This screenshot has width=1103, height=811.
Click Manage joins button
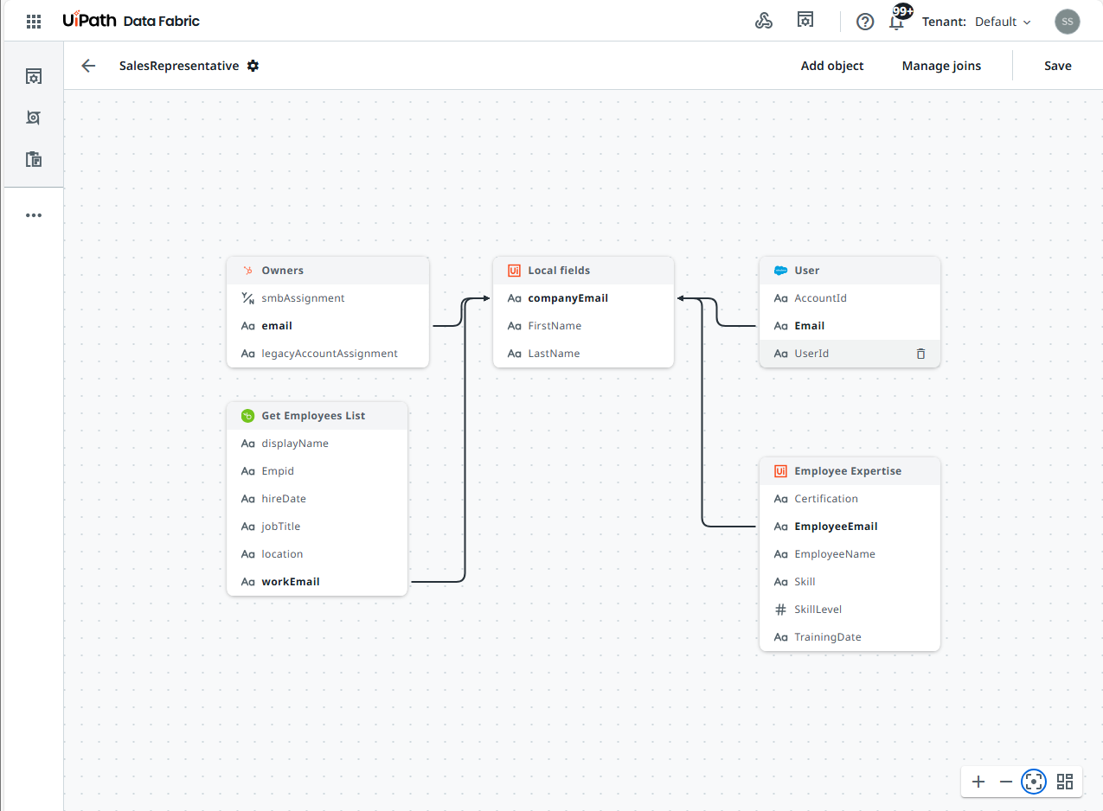point(941,66)
